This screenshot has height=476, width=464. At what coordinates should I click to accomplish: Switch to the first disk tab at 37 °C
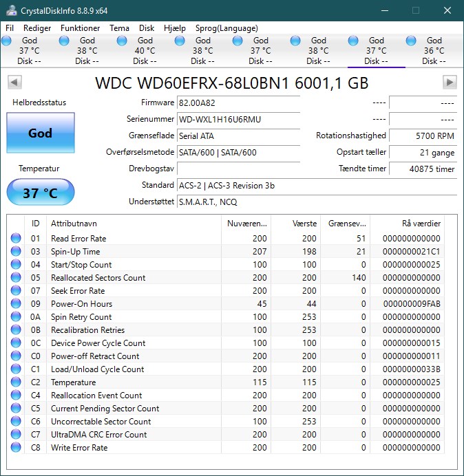29,51
